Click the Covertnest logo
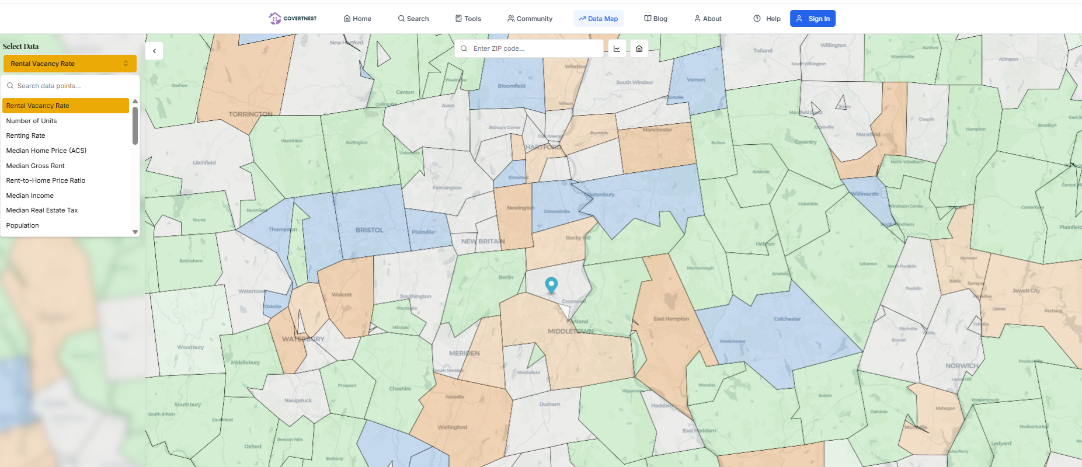Screen dimensions: 1082x467 tap(293, 19)
